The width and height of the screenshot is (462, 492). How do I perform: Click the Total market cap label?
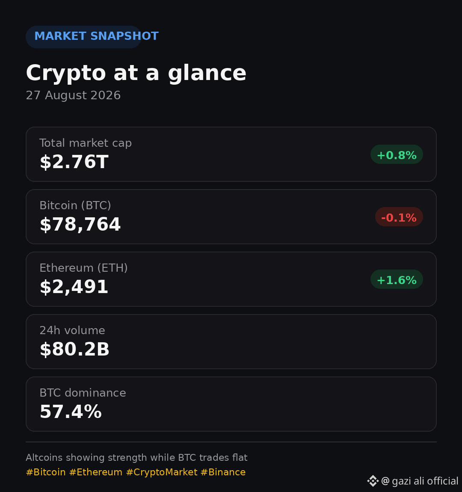pos(85,143)
